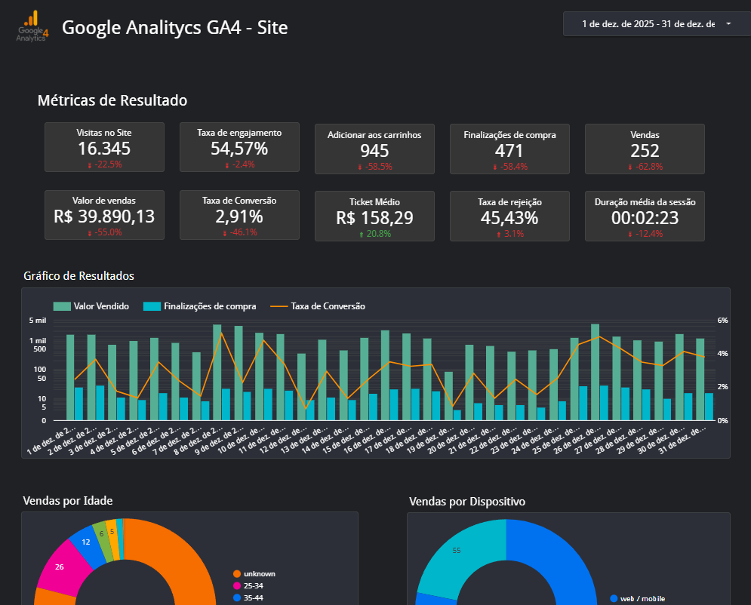Click the Valor Vendido legend swatch
751x605 pixels.
pyautogui.click(x=62, y=306)
